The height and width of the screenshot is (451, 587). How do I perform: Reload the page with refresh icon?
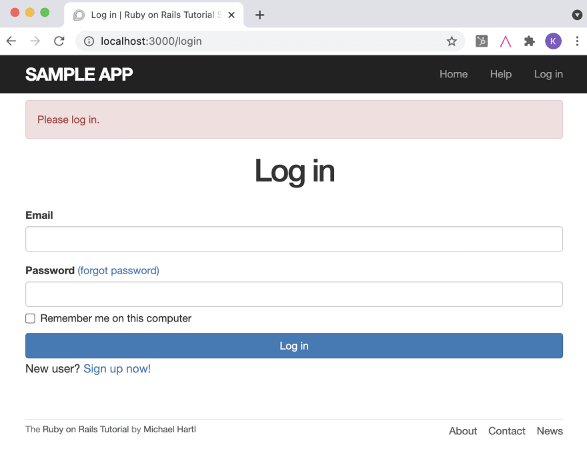pos(59,41)
